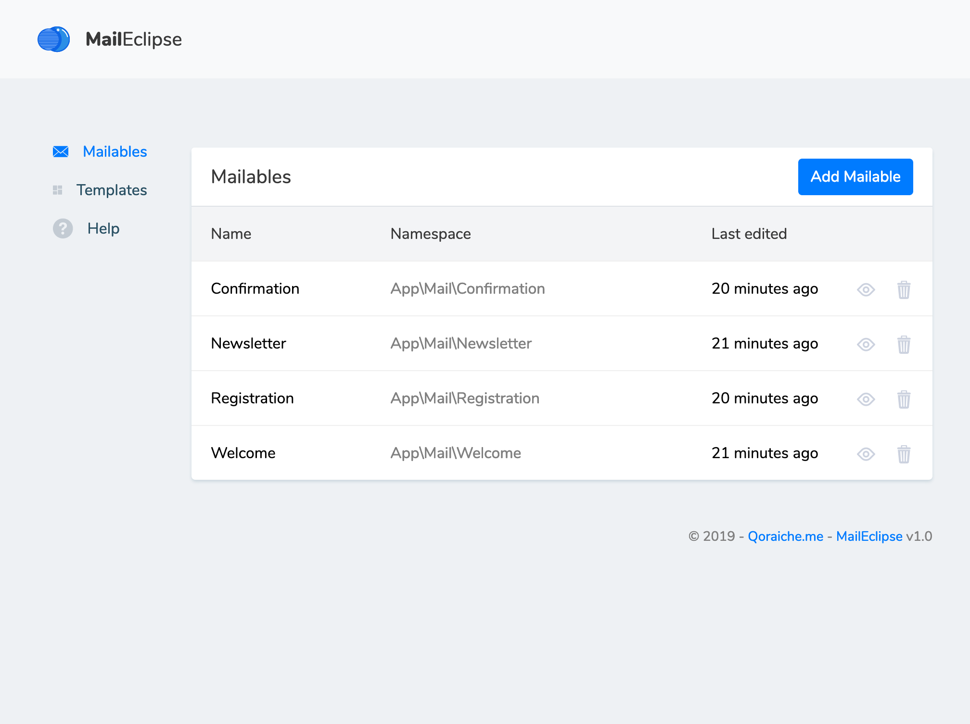Delete the Newsletter mailable via trash icon
970x724 pixels.
(x=904, y=344)
